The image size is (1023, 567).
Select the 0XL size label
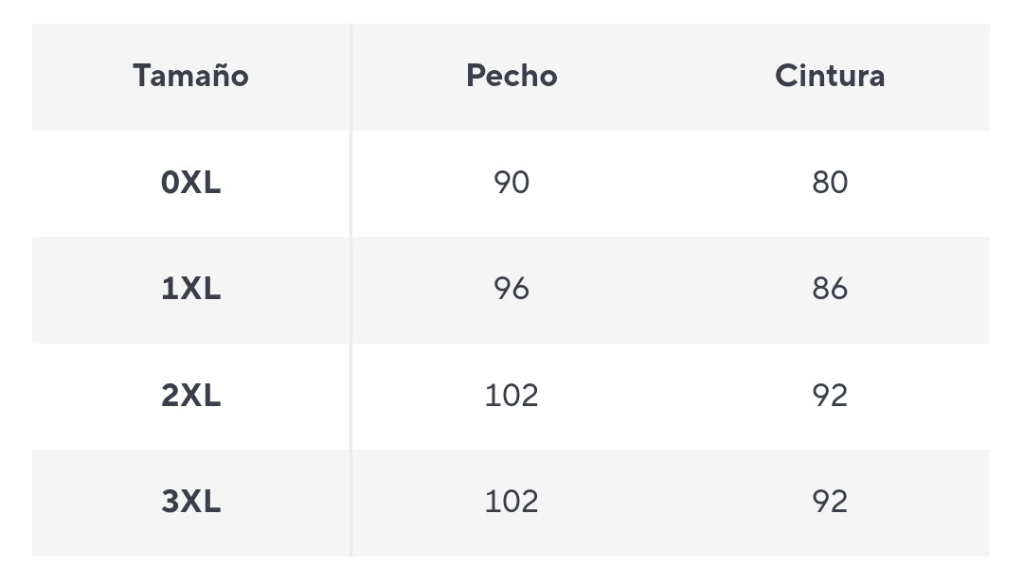(x=190, y=183)
